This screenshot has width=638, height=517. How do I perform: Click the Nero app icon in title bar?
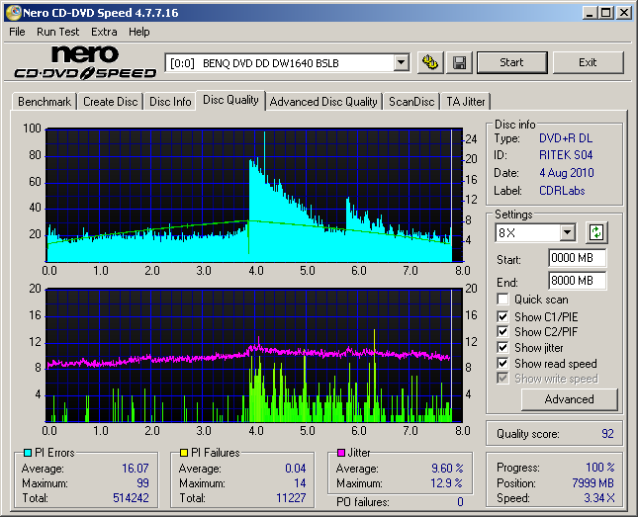point(12,13)
